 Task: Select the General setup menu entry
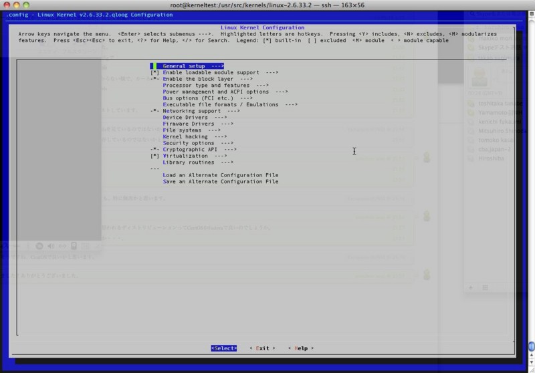point(187,66)
